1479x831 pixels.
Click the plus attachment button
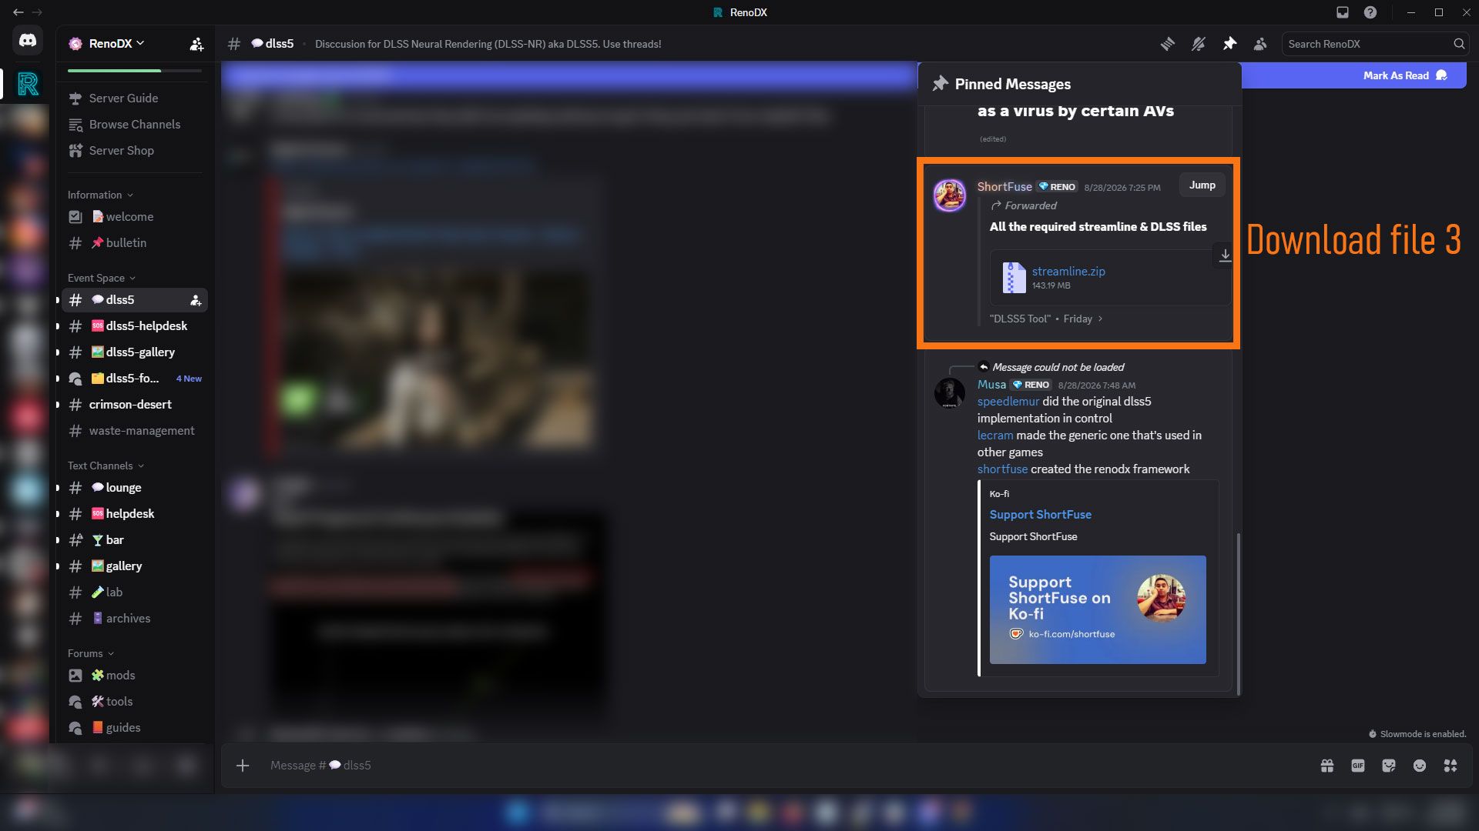[x=243, y=766]
